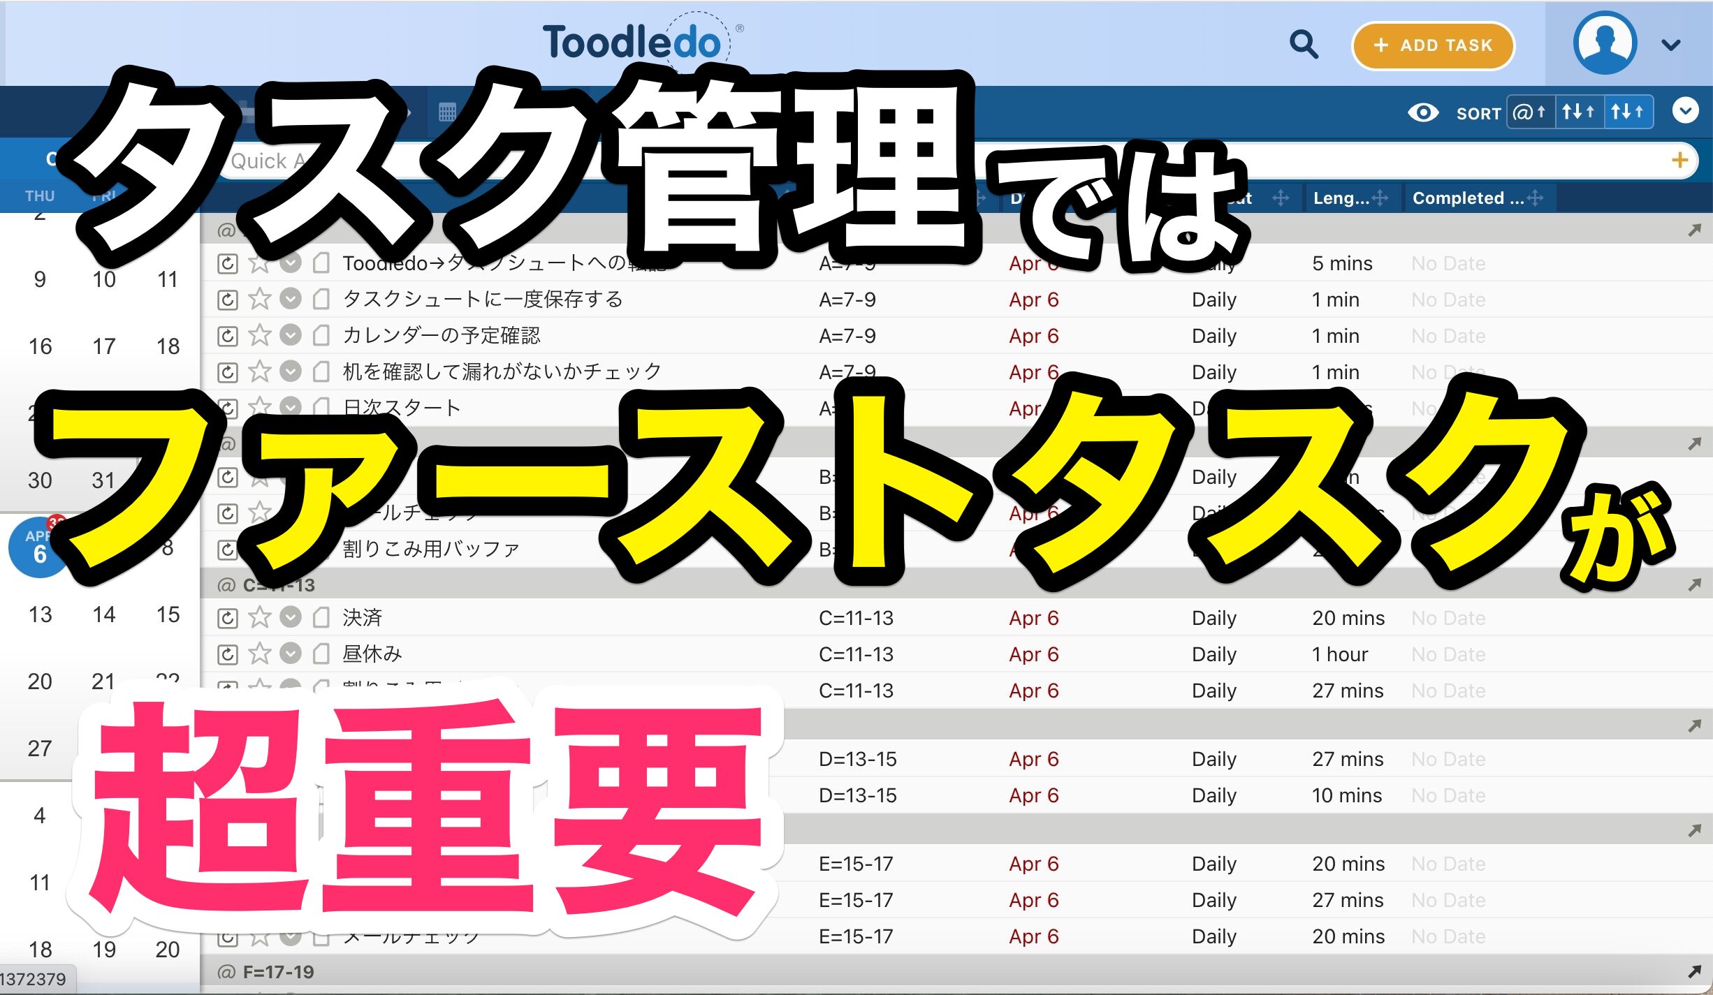Expand the white circular chevron in the toolbar
Screen dimensions: 1713x995
(x=1685, y=111)
